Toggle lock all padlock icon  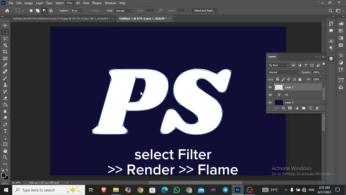(x=300, y=79)
